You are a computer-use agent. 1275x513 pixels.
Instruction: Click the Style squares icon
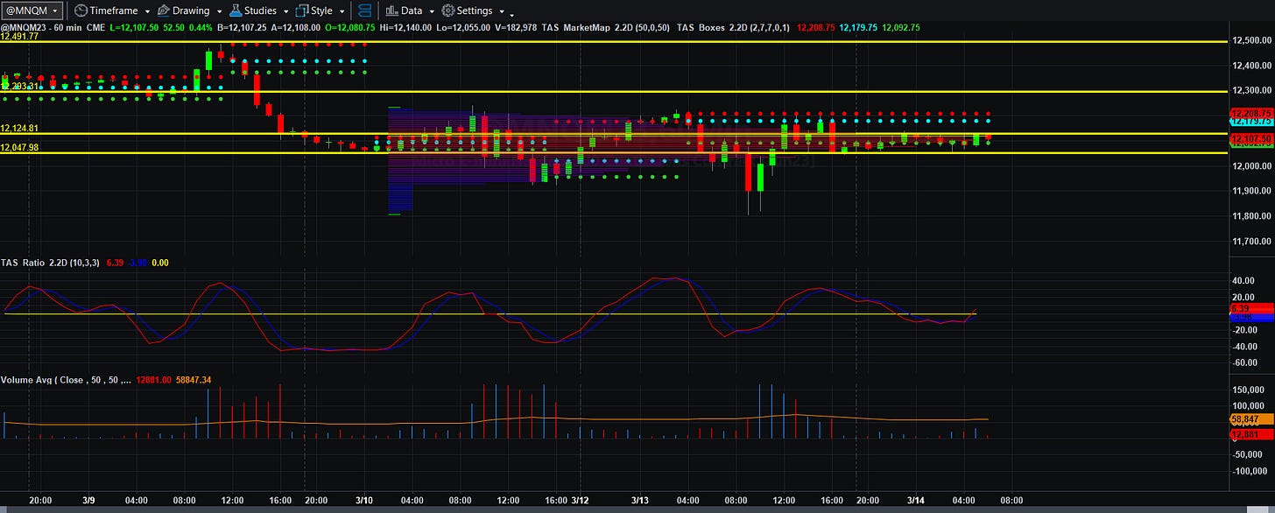pyautogui.click(x=302, y=11)
